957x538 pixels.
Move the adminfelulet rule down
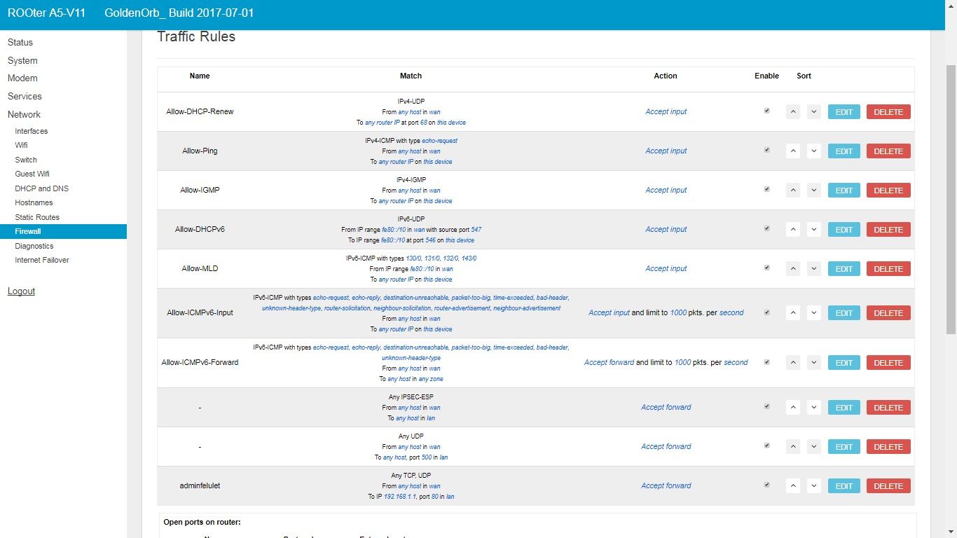[x=813, y=485]
